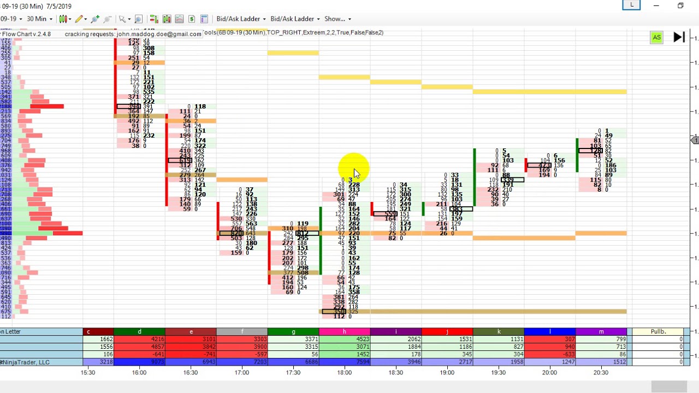Click the 16:30 time axis label
Image resolution: width=699 pixels, height=393 pixels.
click(191, 373)
